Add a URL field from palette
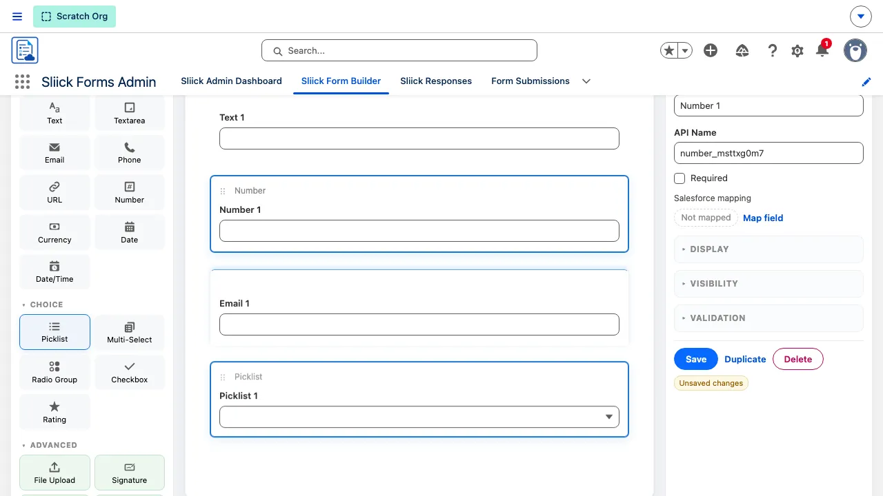The height and width of the screenshot is (496, 883). point(54,193)
